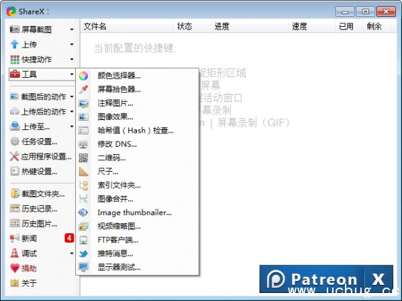The width and height of the screenshot is (402, 301).
Task: Click the 索引文件夹 folder tree icon
Action: click(83, 185)
